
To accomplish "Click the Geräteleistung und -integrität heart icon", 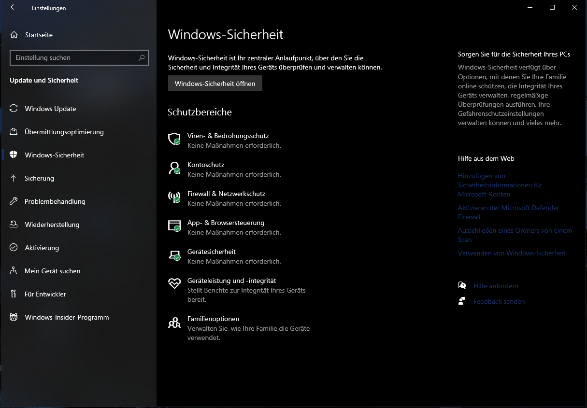I will [174, 283].
